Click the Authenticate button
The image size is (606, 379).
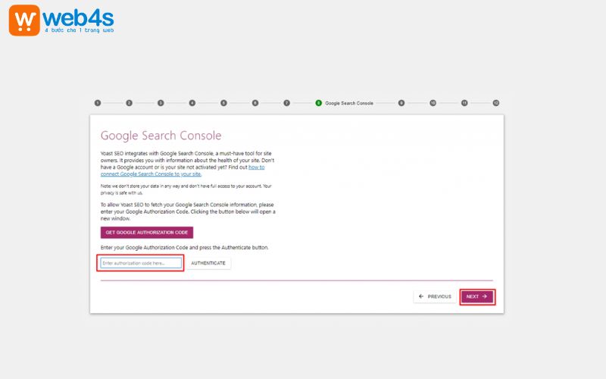pyautogui.click(x=208, y=263)
